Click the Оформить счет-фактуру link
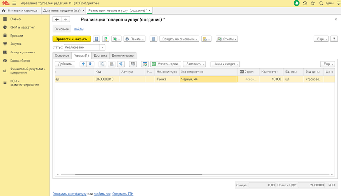This screenshot has width=341, height=196. pos(70,194)
